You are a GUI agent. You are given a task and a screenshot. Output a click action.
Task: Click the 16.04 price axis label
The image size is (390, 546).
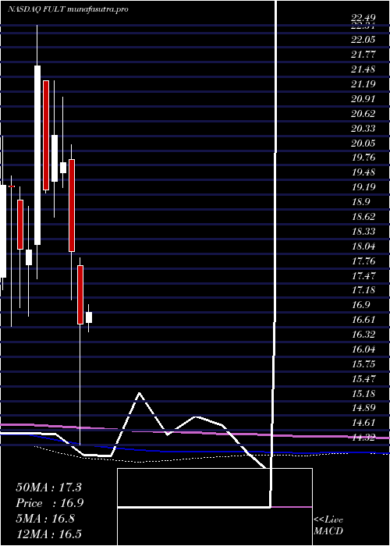coord(363,349)
